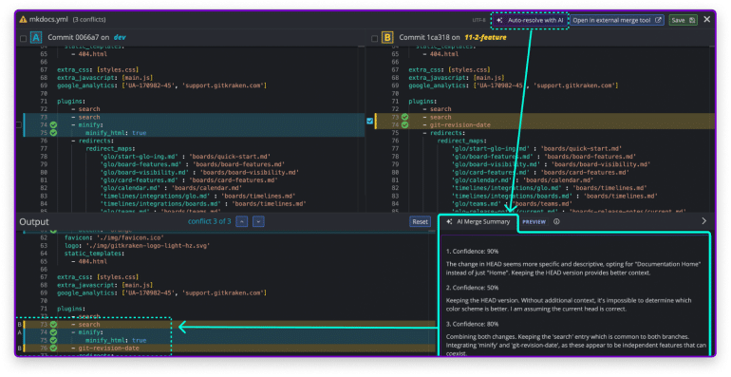
Task: Click green check on Output line 74
Action: [53, 332]
